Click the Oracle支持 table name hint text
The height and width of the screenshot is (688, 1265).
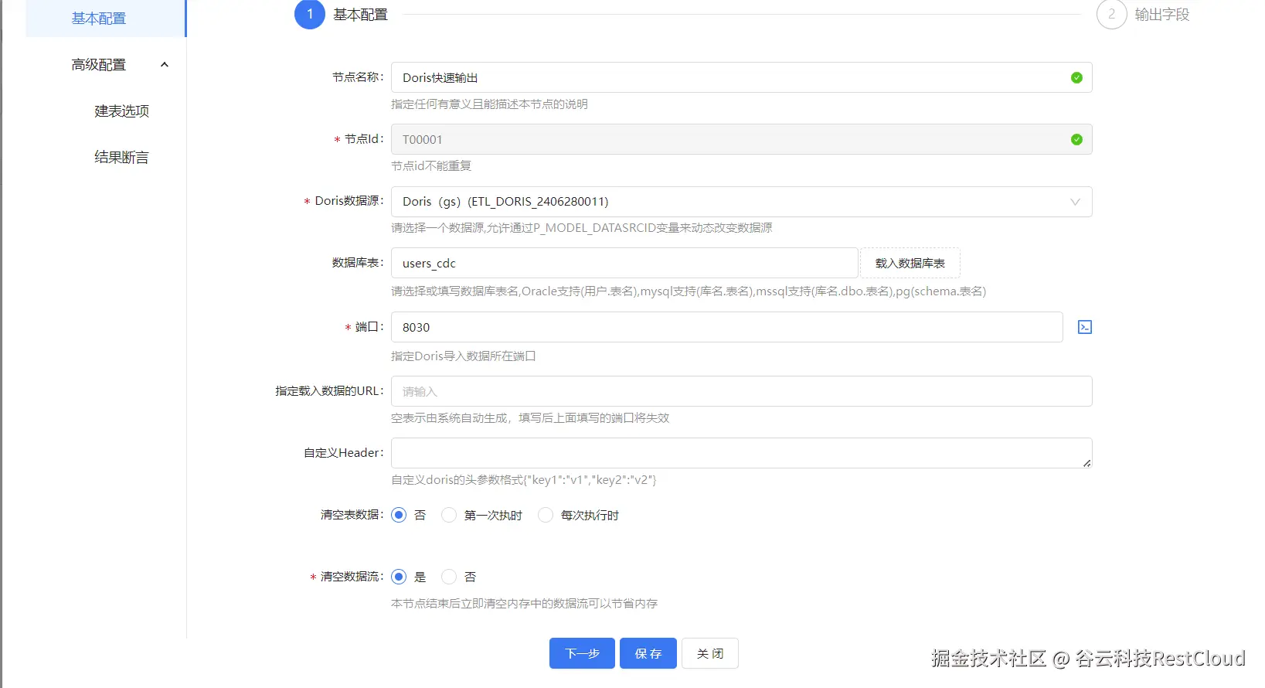689,291
